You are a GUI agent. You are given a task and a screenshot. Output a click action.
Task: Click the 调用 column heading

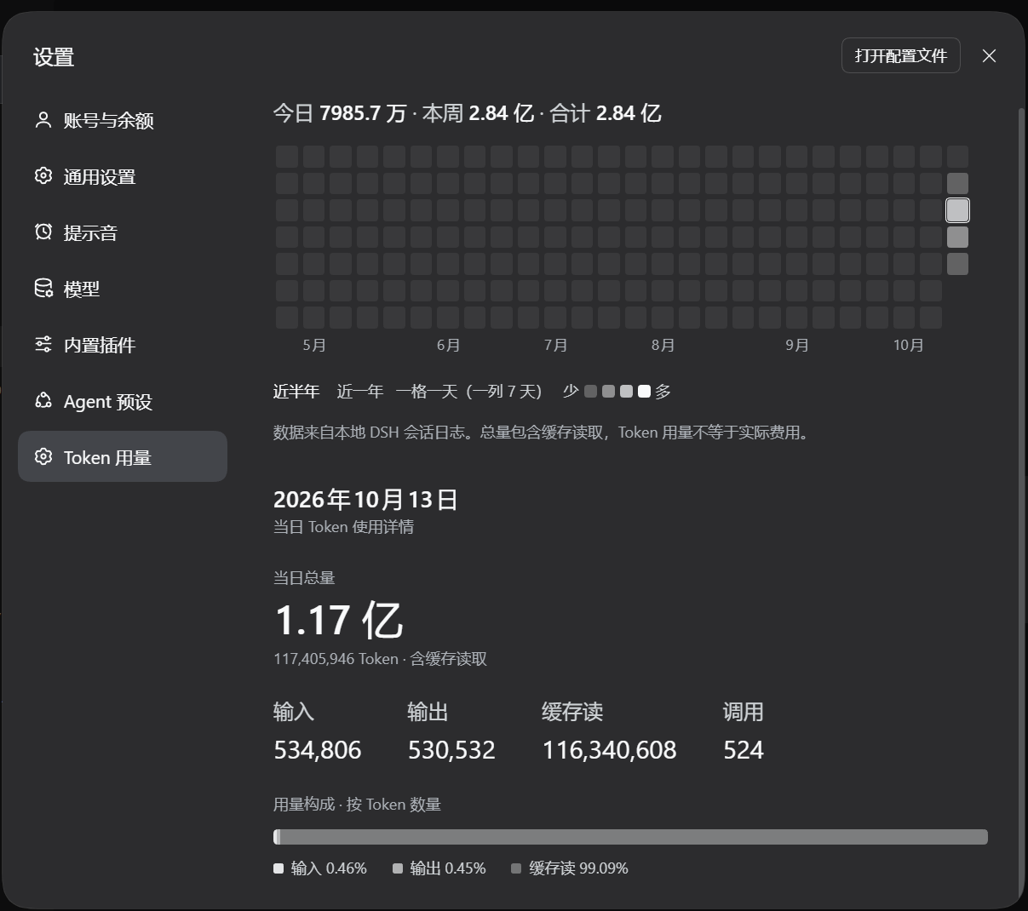click(x=744, y=712)
